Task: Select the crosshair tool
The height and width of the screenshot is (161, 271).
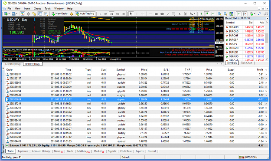Action: point(143,14)
